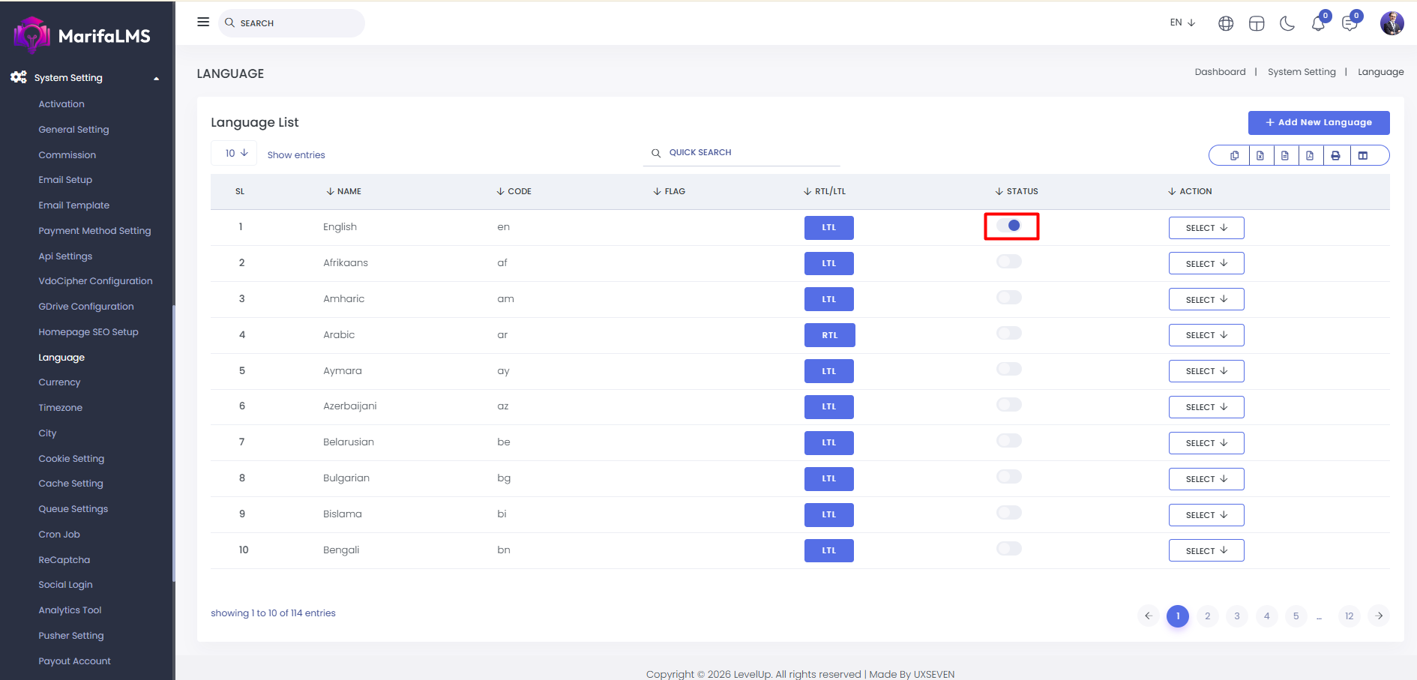Export table as PDF

point(1310,156)
